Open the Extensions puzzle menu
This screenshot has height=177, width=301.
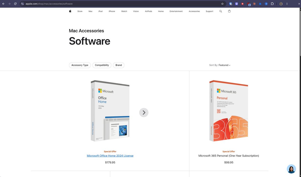[272, 4]
